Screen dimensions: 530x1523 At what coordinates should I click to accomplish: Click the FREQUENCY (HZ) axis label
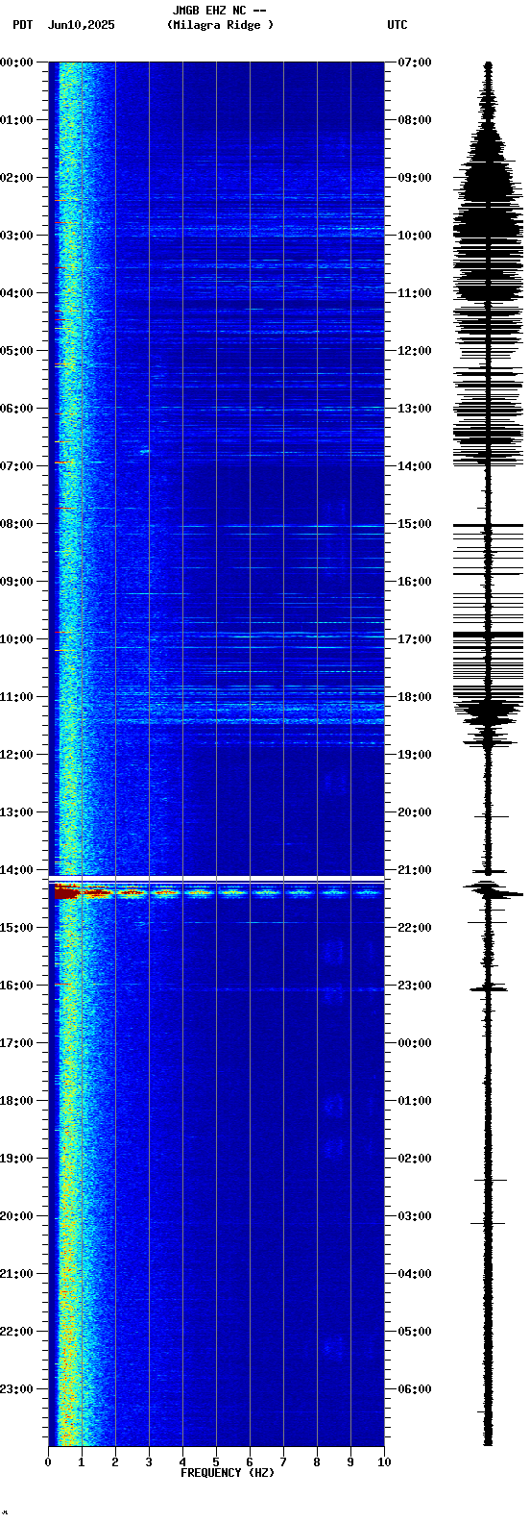pyautogui.click(x=228, y=1473)
